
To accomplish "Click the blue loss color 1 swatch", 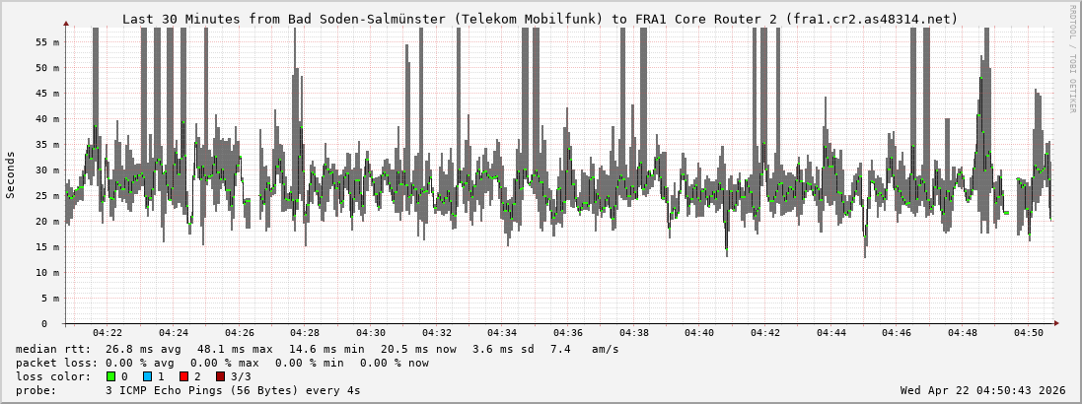I will (147, 376).
